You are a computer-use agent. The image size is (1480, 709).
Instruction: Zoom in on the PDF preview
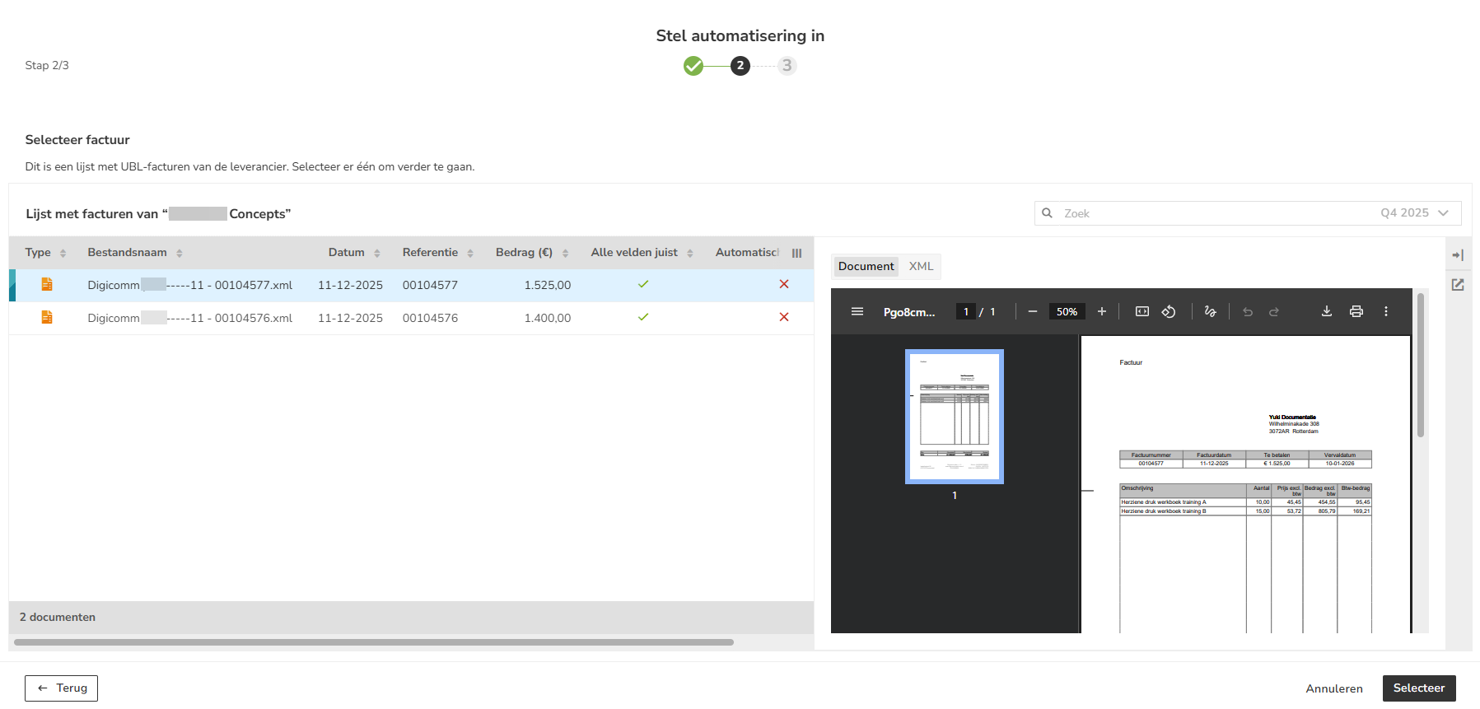(1102, 311)
